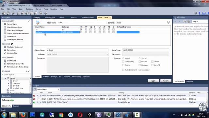Enable the Primary Key checkbox in details
This screenshot has width=209, height=118.
click(x=123, y=62)
